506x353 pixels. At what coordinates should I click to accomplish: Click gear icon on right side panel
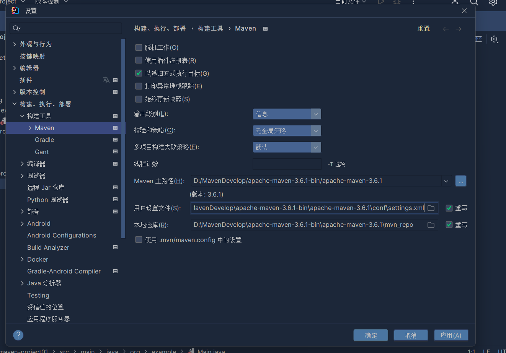494,39
